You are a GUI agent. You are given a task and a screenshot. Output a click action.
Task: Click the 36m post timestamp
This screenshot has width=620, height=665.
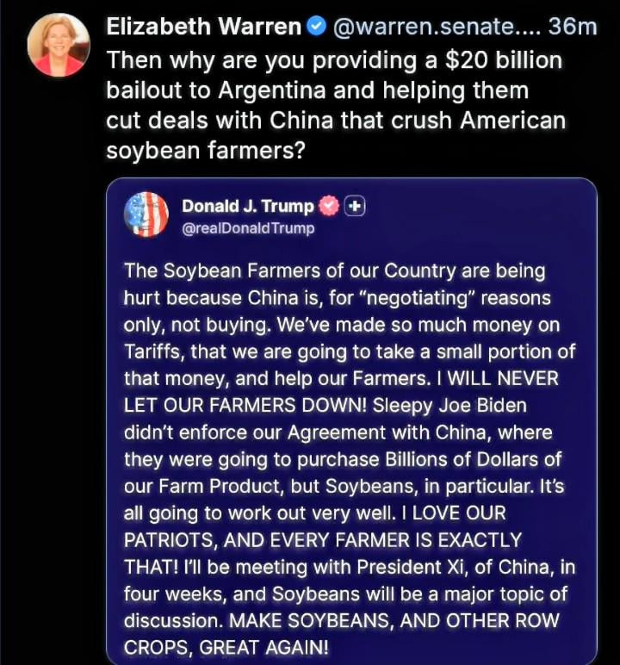(x=573, y=28)
